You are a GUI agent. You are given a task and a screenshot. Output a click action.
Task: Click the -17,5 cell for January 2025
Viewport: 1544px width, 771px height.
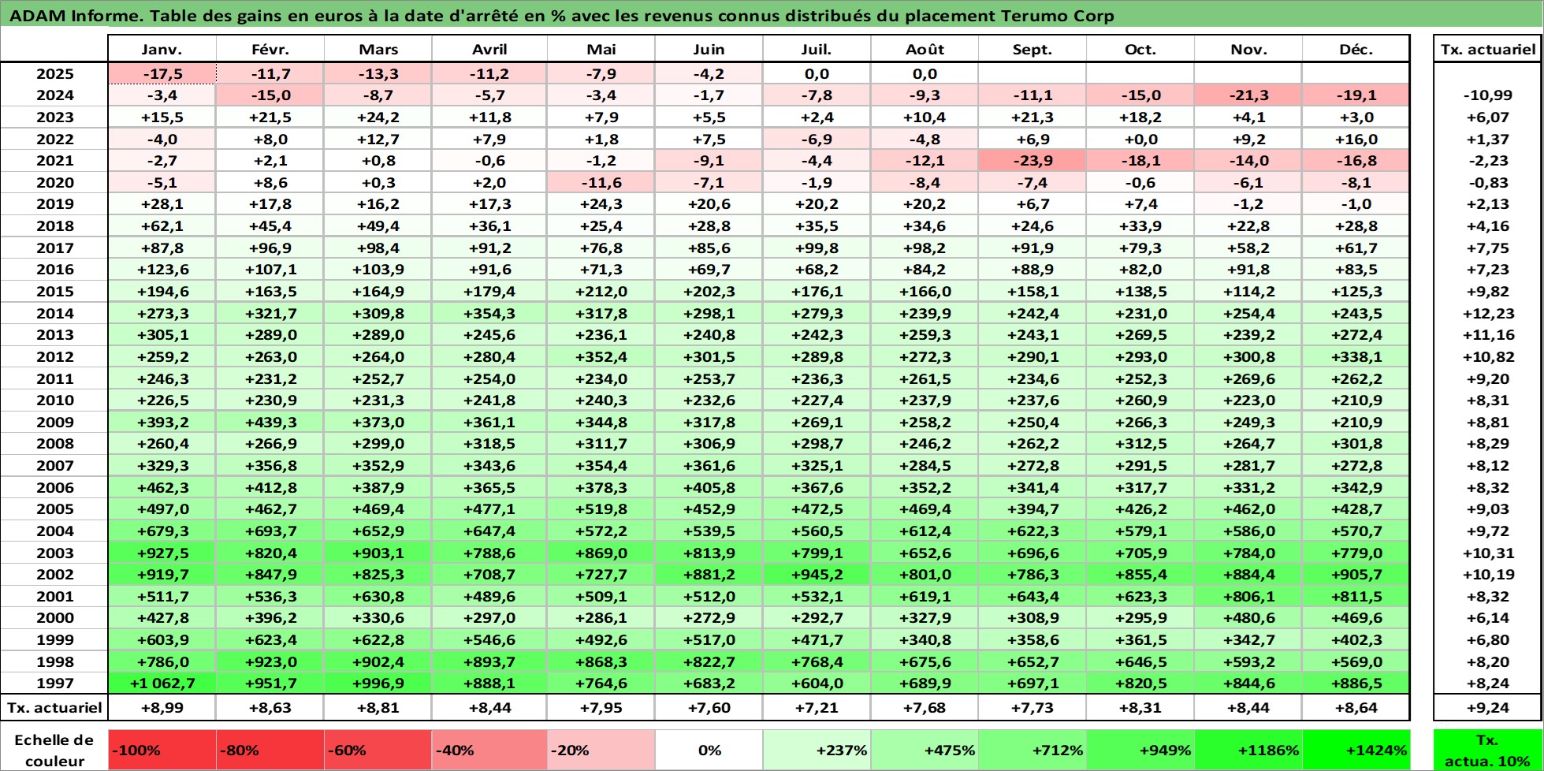click(x=162, y=73)
